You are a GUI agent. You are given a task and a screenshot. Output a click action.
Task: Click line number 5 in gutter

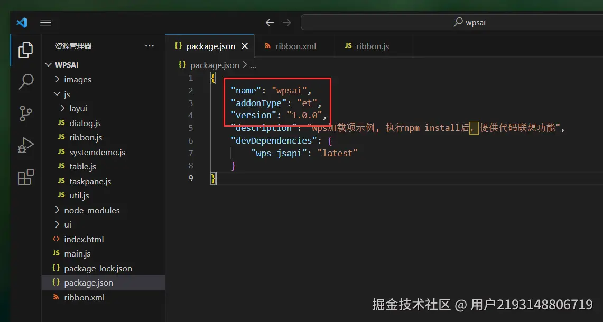click(190, 128)
